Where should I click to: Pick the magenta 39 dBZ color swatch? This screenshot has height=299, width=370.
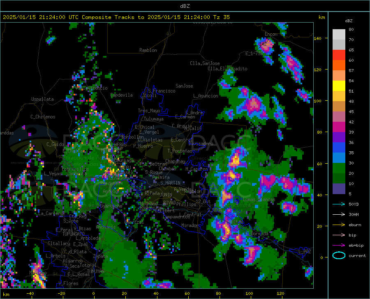coord(339,127)
